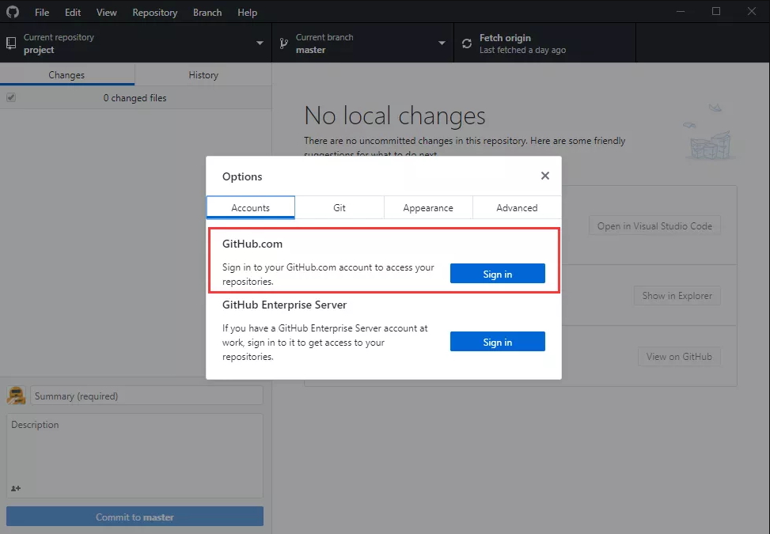Minimize the GitHub Desktop window

tap(680, 11)
